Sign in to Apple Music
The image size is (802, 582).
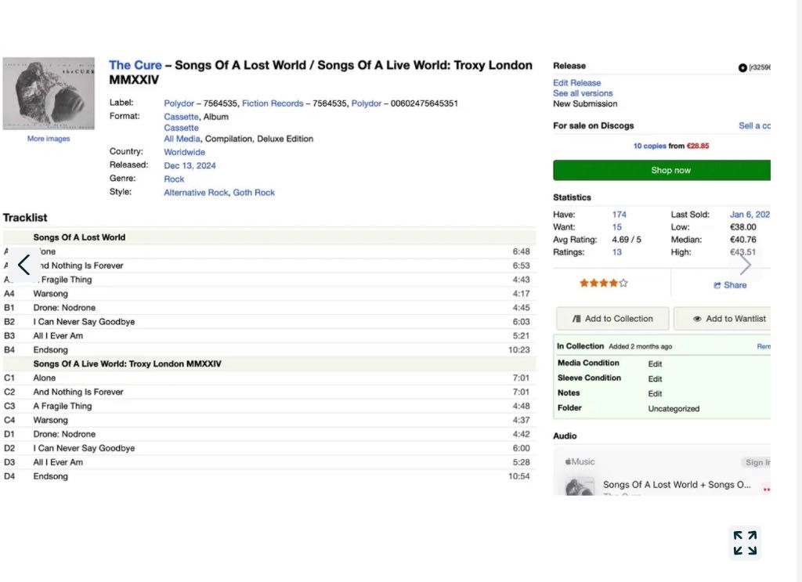pos(757,463)
